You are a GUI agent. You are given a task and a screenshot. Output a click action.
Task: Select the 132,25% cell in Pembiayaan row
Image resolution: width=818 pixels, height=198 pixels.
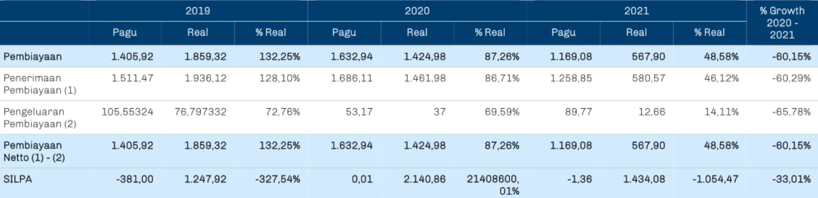point(279,57)
